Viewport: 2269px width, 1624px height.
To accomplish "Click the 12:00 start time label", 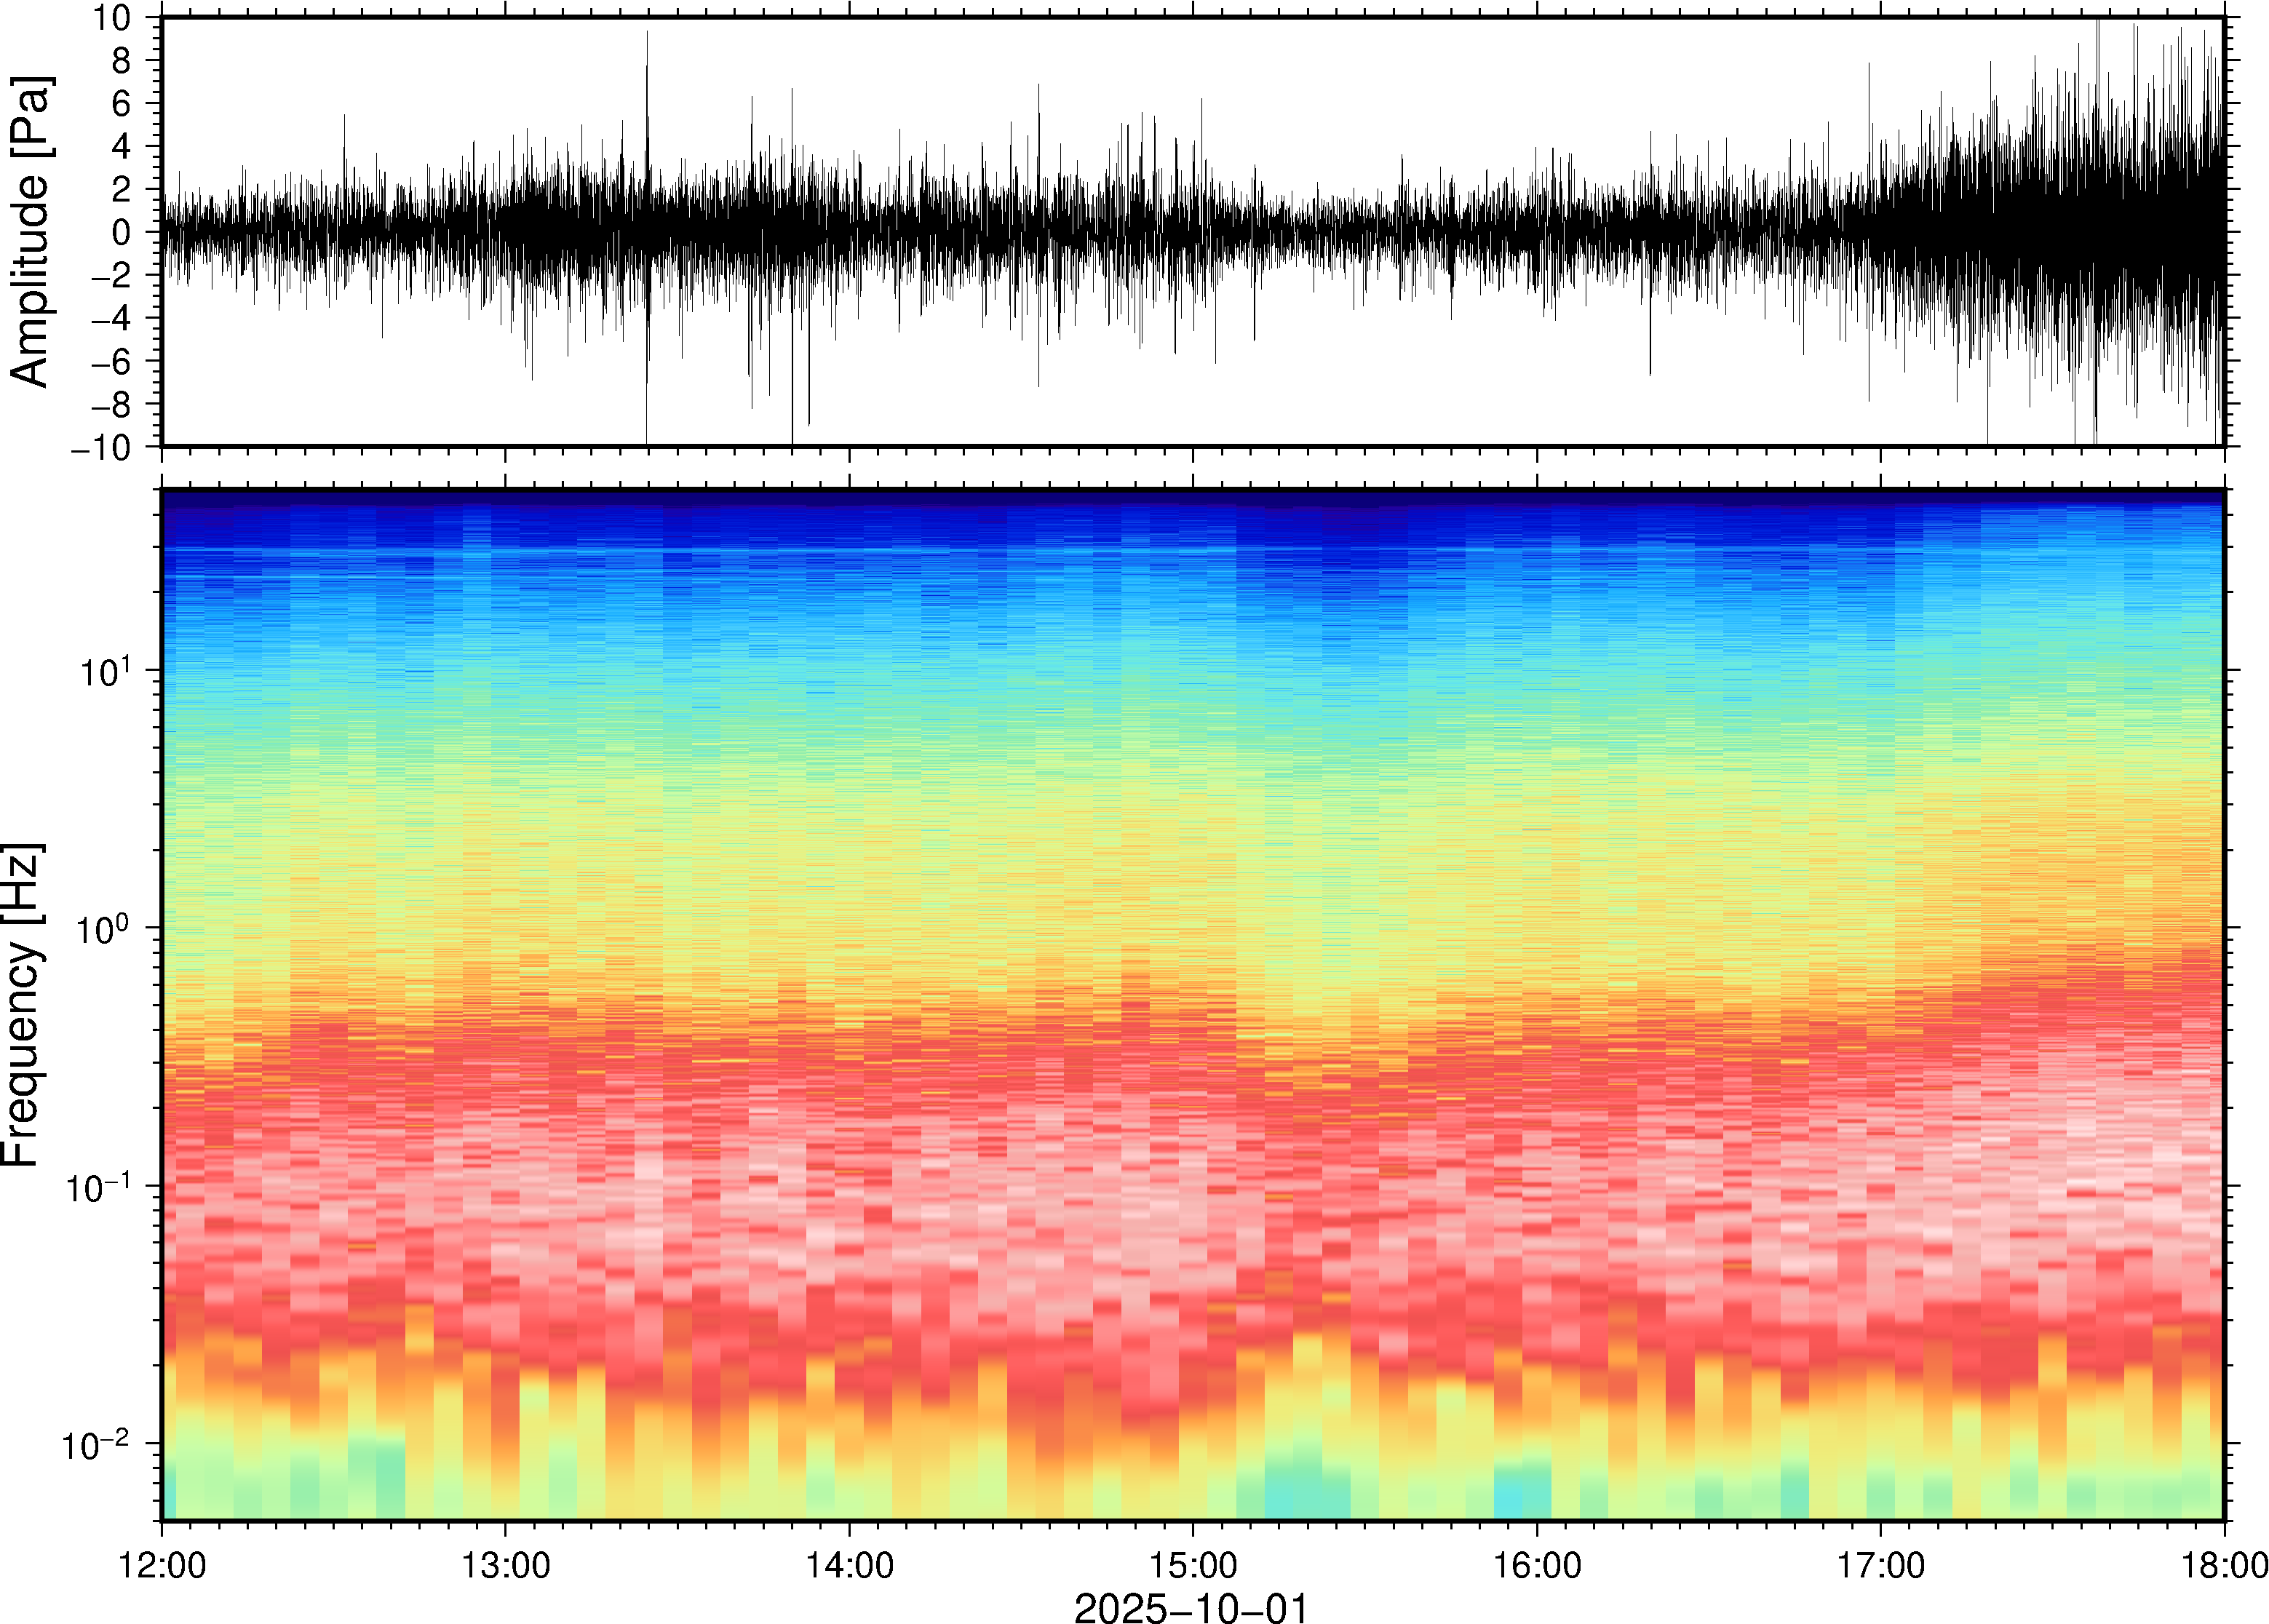I will point(162,1564).
